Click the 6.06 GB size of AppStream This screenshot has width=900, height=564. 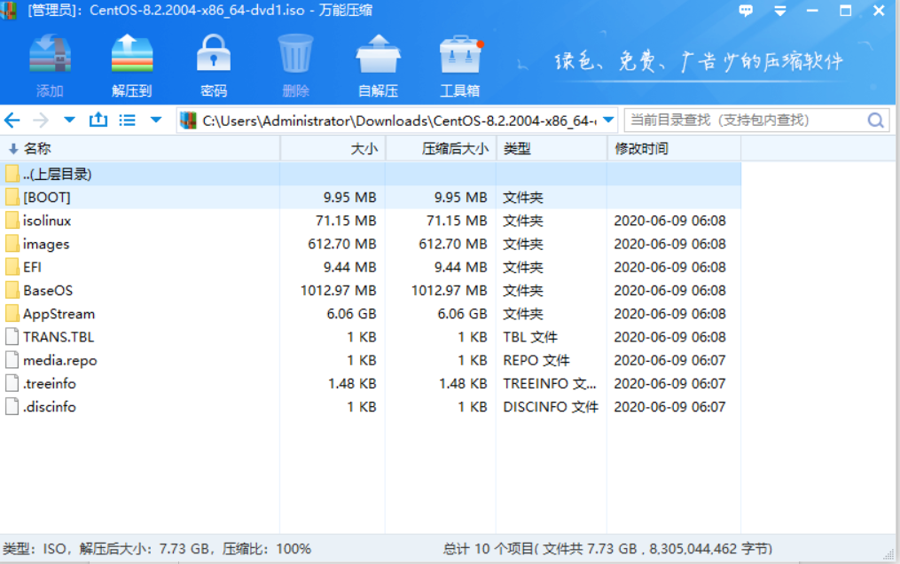tap(351, 314)
